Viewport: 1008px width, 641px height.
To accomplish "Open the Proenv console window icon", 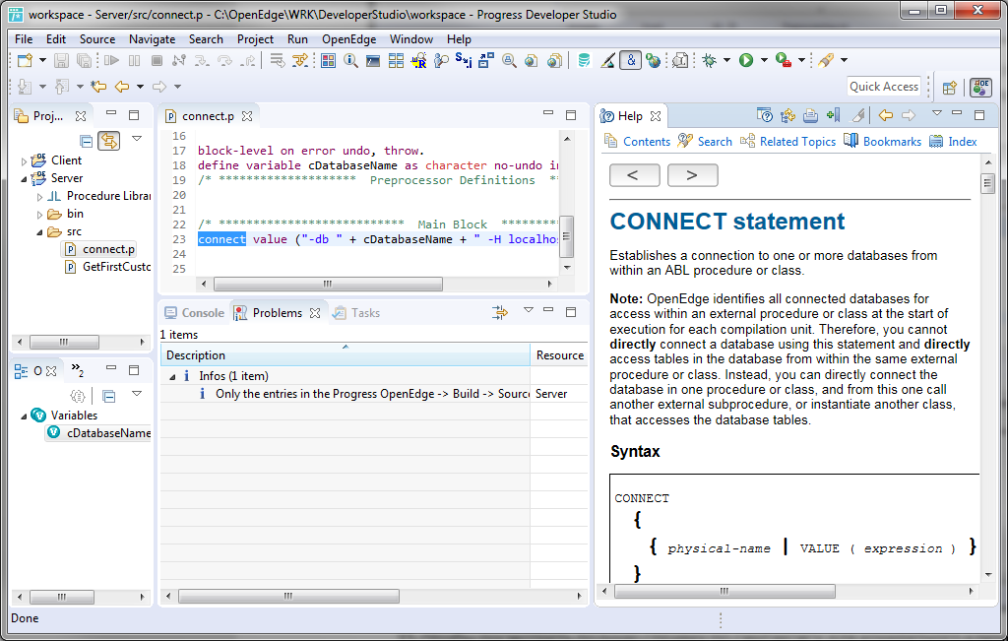I will click(373, 60).
